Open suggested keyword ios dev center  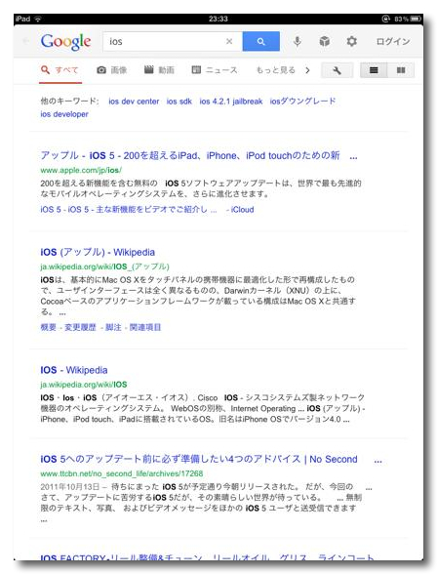(134, 102)
